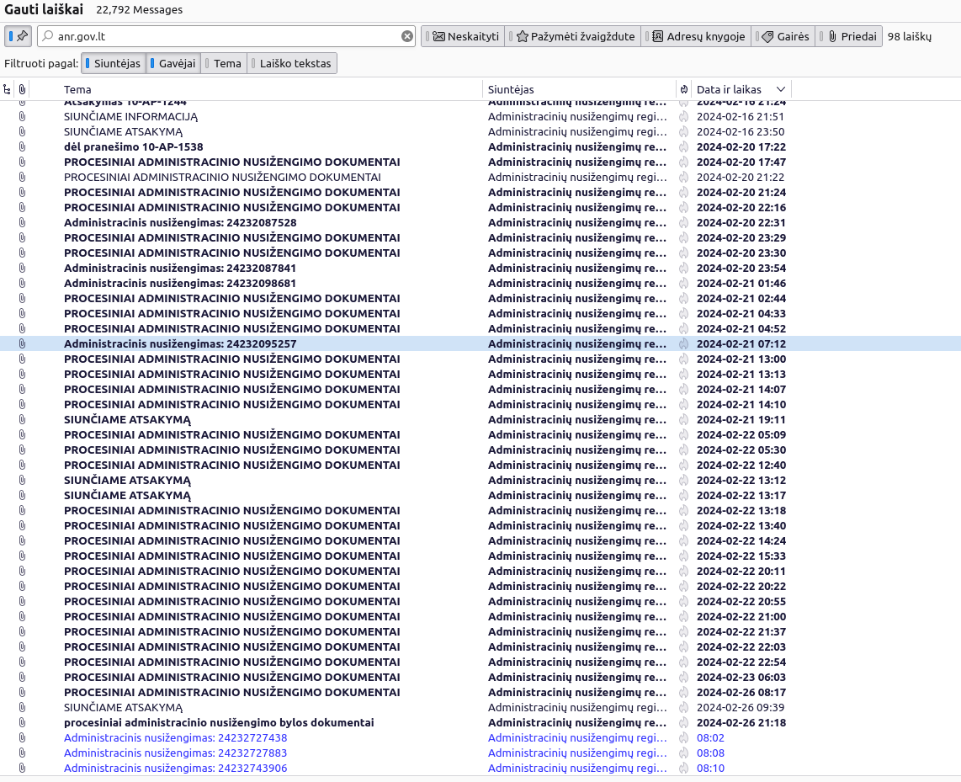Image resolution: width=961 pixels, height=782 pixels.
Task: Toggle the Pažymėti žvaigždute starred filter
Action: 575,36
